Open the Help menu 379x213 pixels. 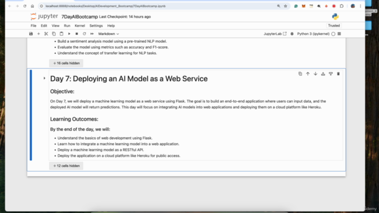(x=111, y=25)
